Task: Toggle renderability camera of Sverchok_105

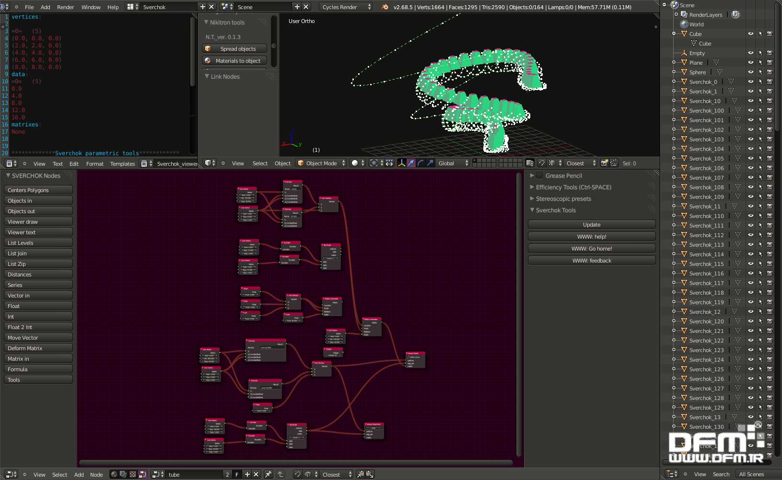Action: point(770,158)
